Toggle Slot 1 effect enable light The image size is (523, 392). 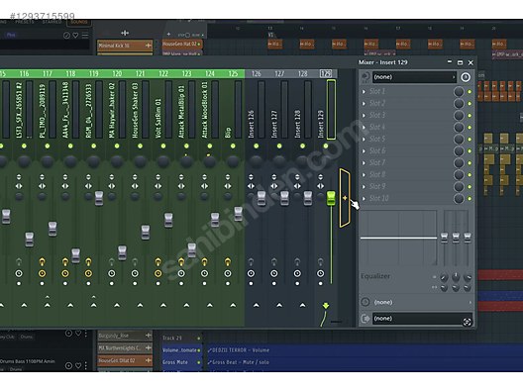point(470,92)
